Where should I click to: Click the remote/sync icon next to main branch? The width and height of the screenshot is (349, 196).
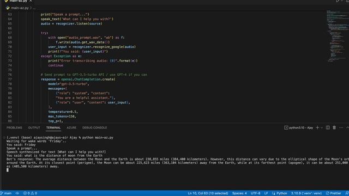[x=17, y=193]
